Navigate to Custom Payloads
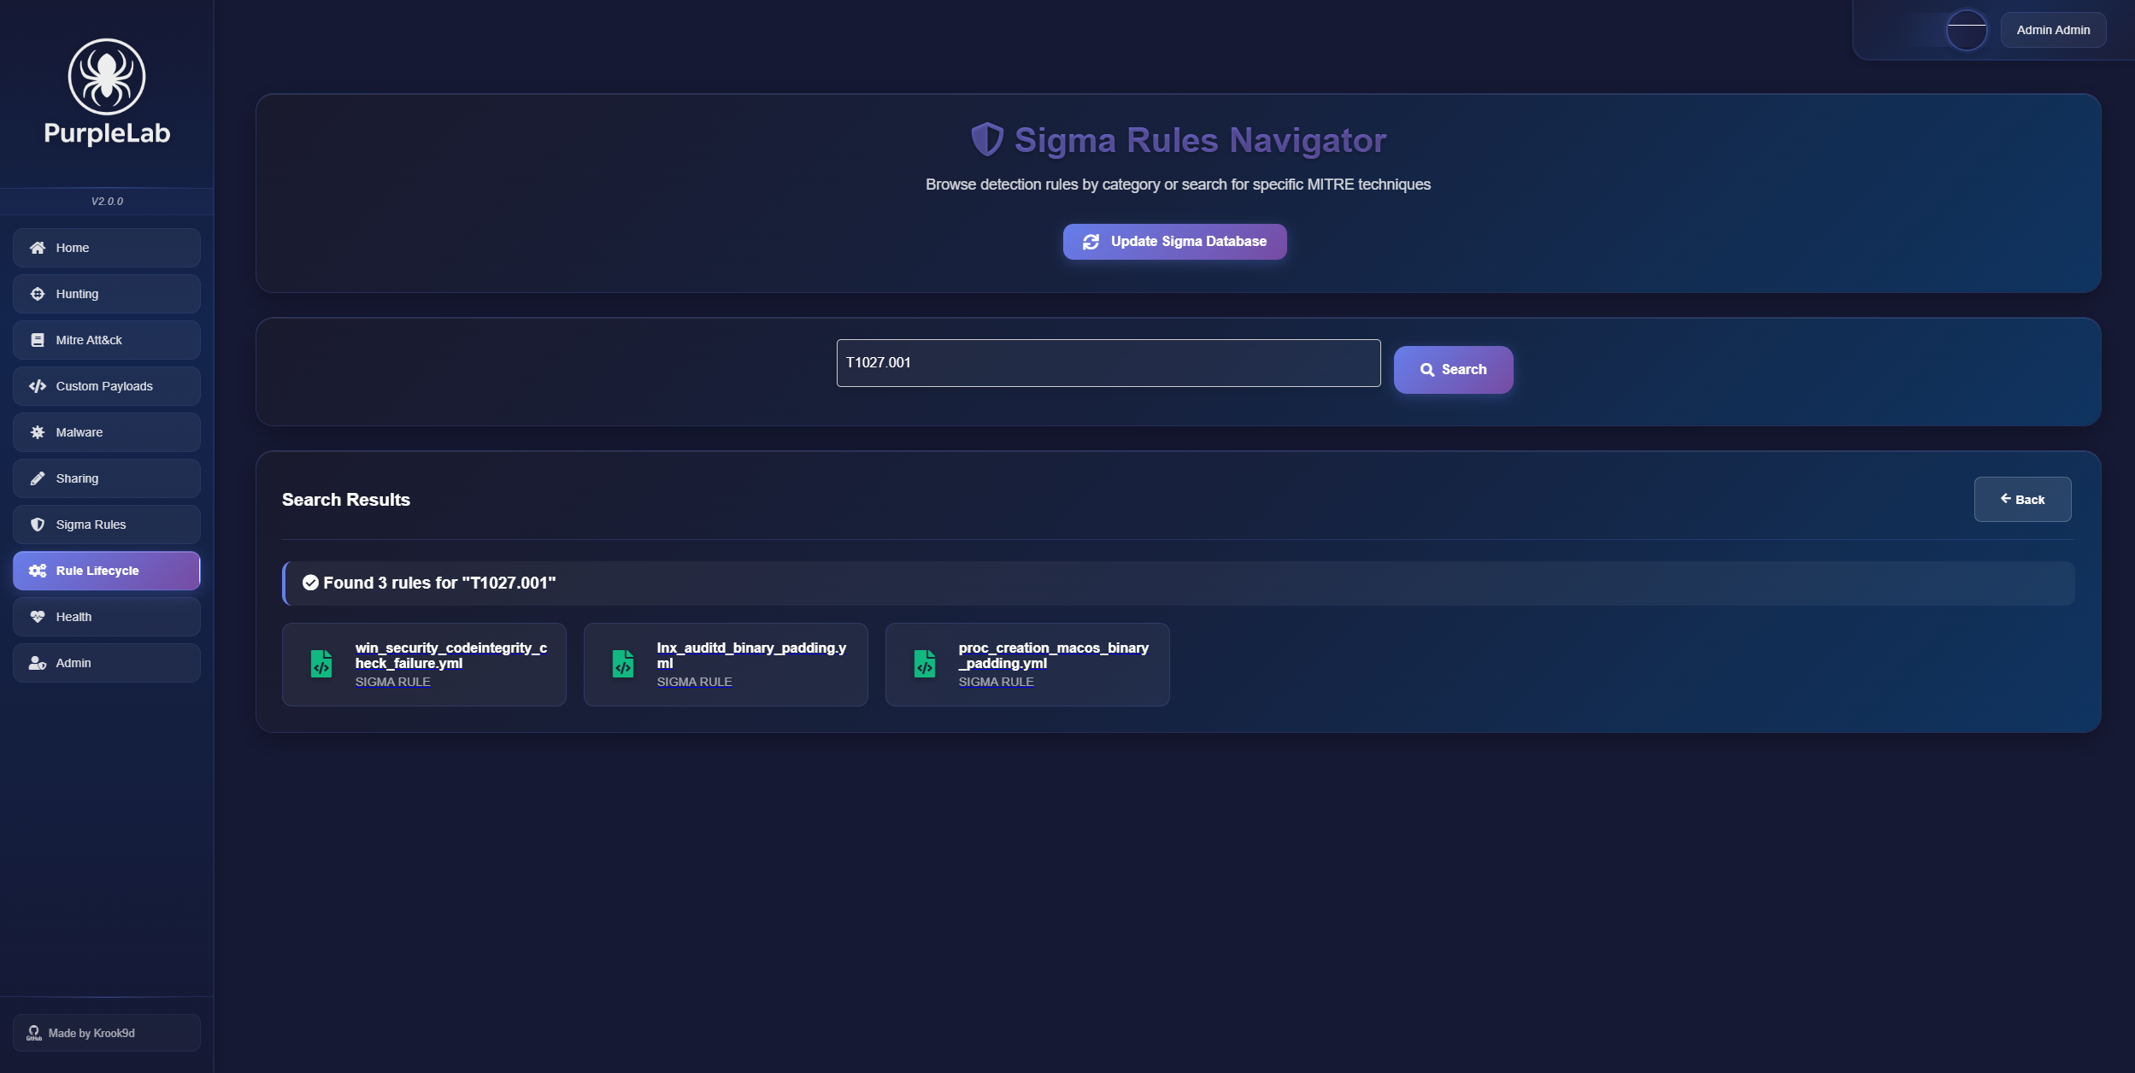The image size is (2135, 1073). coord(107,386)
